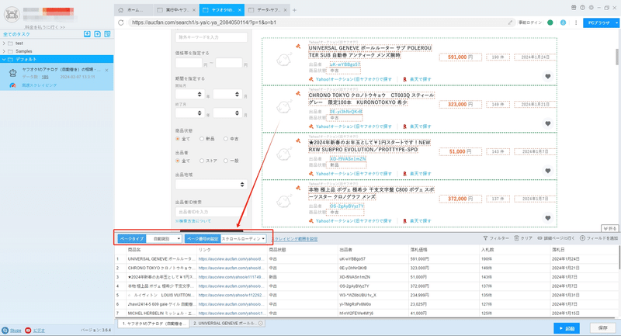Open the PCブラウザ dropdown arrow
Viewport: 621px width, 336px height.
[x=616, y=23]
